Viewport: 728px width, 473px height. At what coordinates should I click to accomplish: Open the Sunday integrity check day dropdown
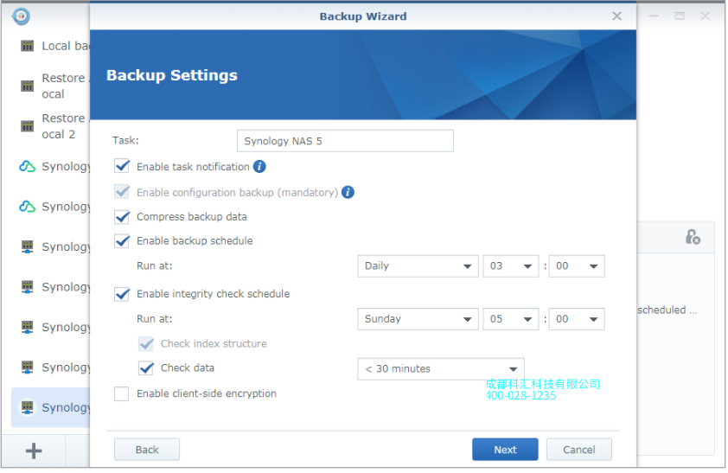tap(418, 319)
